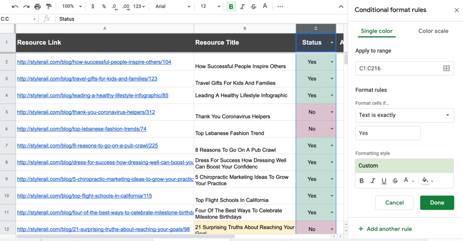Image resolution: width=463 pixels, height=241 pixels.
Task: Click the Apply to range C1:C216 field
Action: tap(404, 69)
